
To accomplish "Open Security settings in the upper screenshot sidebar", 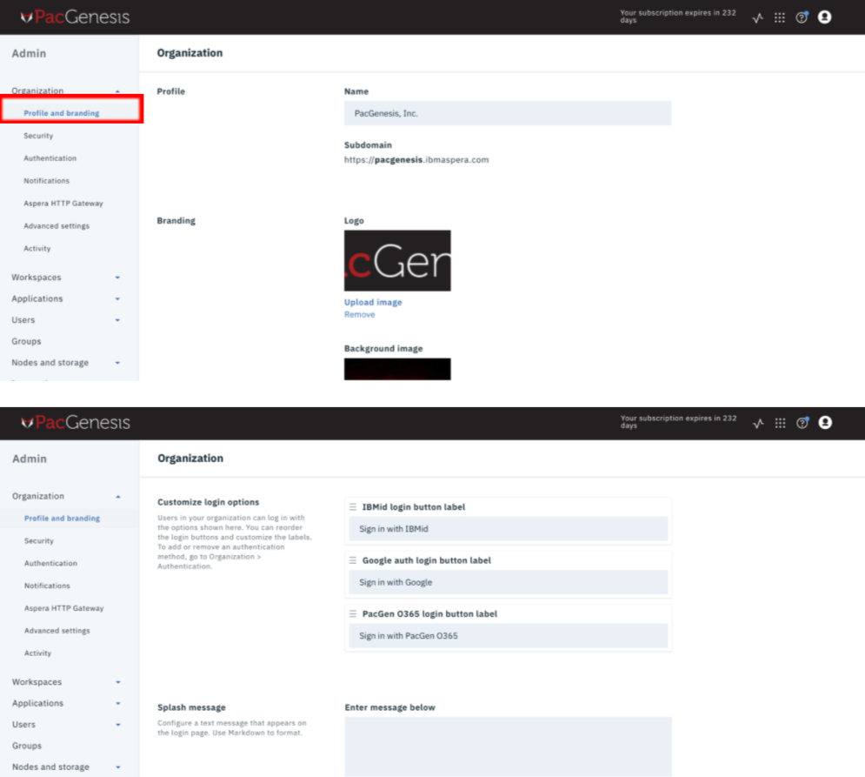I will pyautogui.click(x=38, y=136).
